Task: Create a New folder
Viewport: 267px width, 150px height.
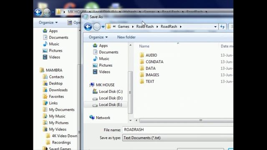Action: click(126, 37)
